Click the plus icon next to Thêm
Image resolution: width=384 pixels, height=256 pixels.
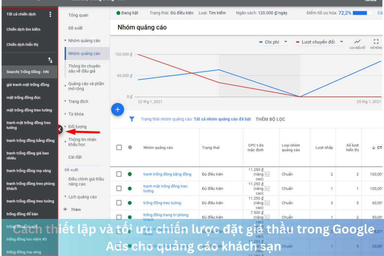coord(65,209)
